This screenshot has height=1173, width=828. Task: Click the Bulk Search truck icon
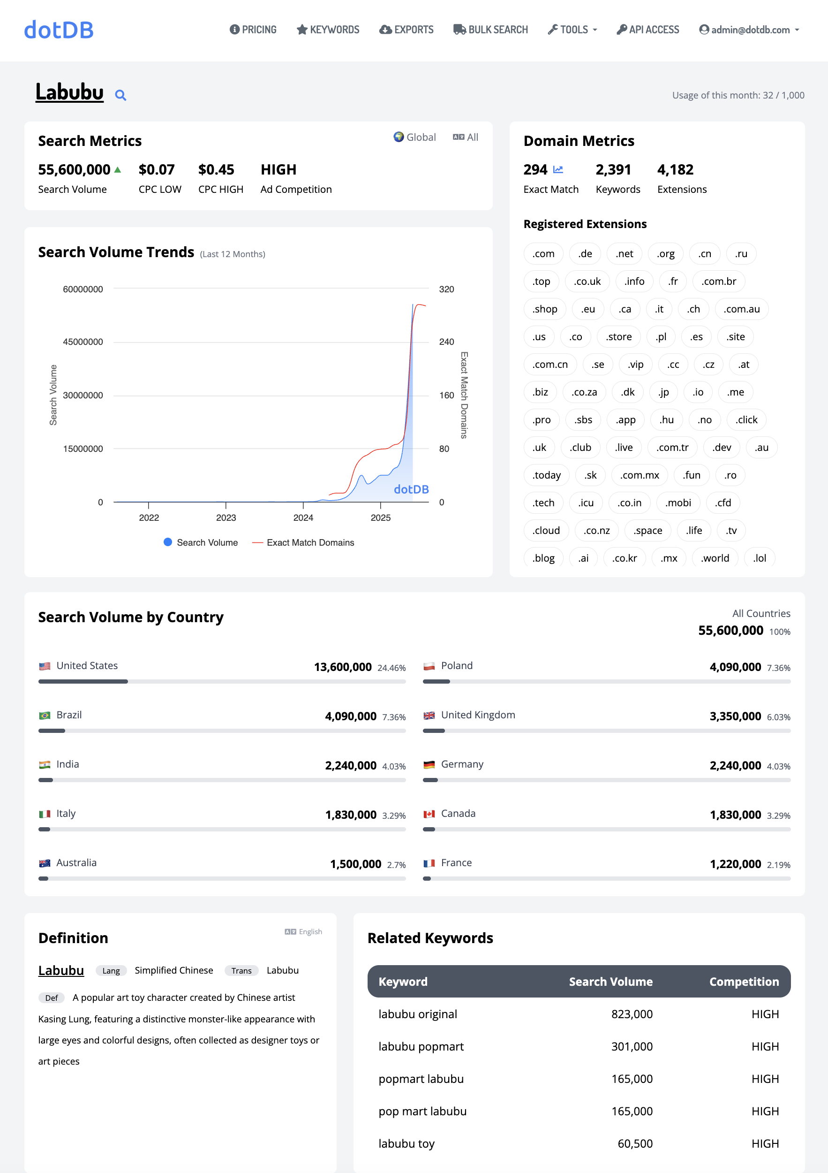pos(459,30)
